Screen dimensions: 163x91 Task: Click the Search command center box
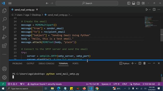(87, 3)
